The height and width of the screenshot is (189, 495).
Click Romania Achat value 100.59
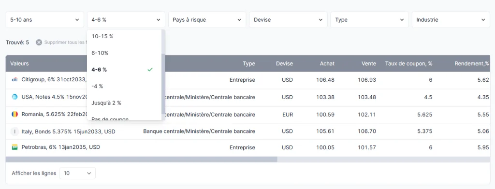pyautogui.click(x=325, y=115)
